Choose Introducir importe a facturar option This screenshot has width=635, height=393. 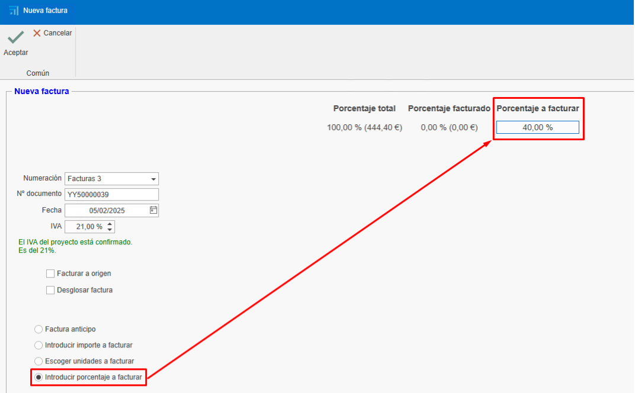(x=39, y=345)
